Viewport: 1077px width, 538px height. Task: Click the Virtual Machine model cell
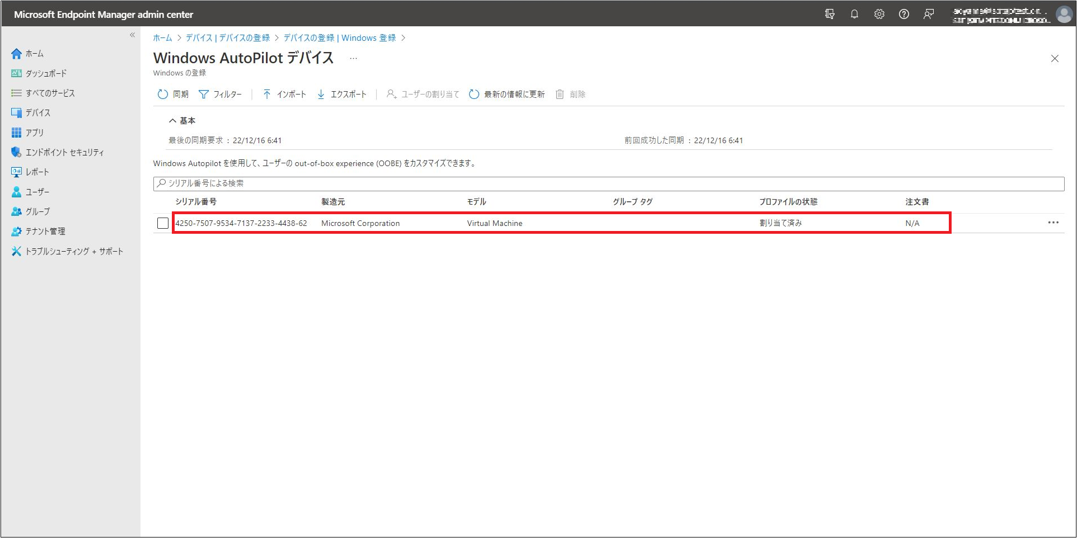tap(495, 223)
